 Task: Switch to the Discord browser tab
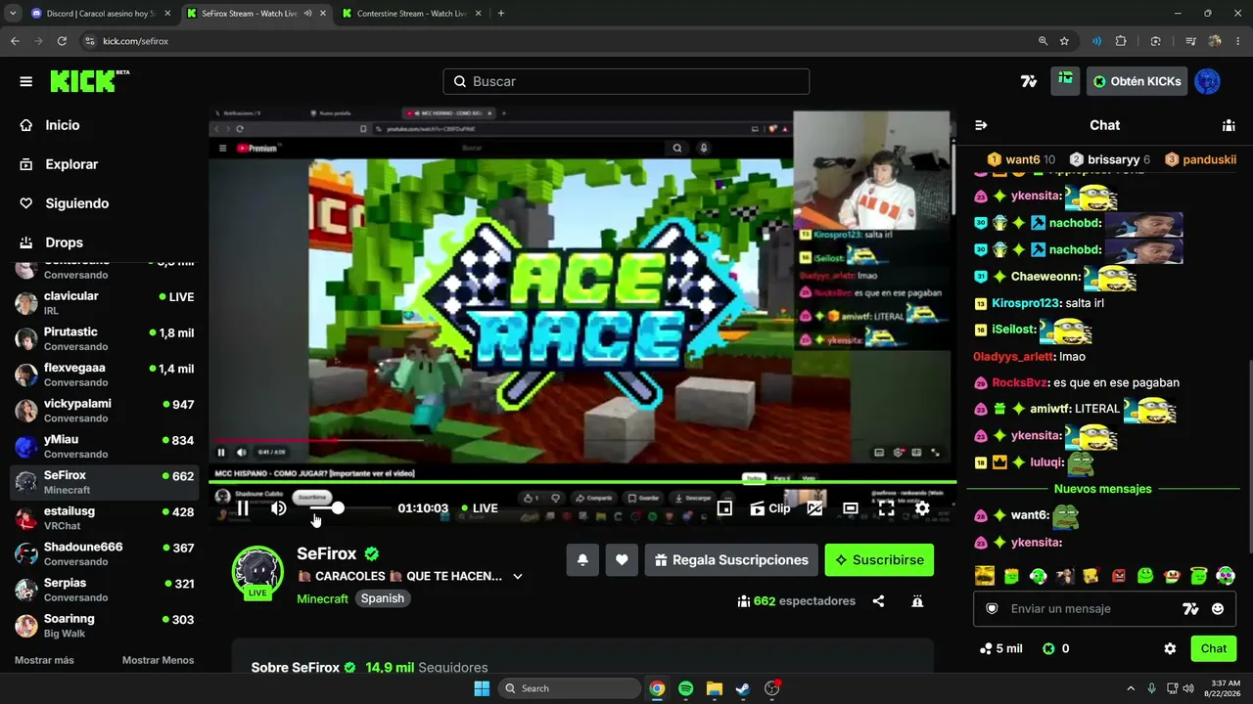pos(101,14)
